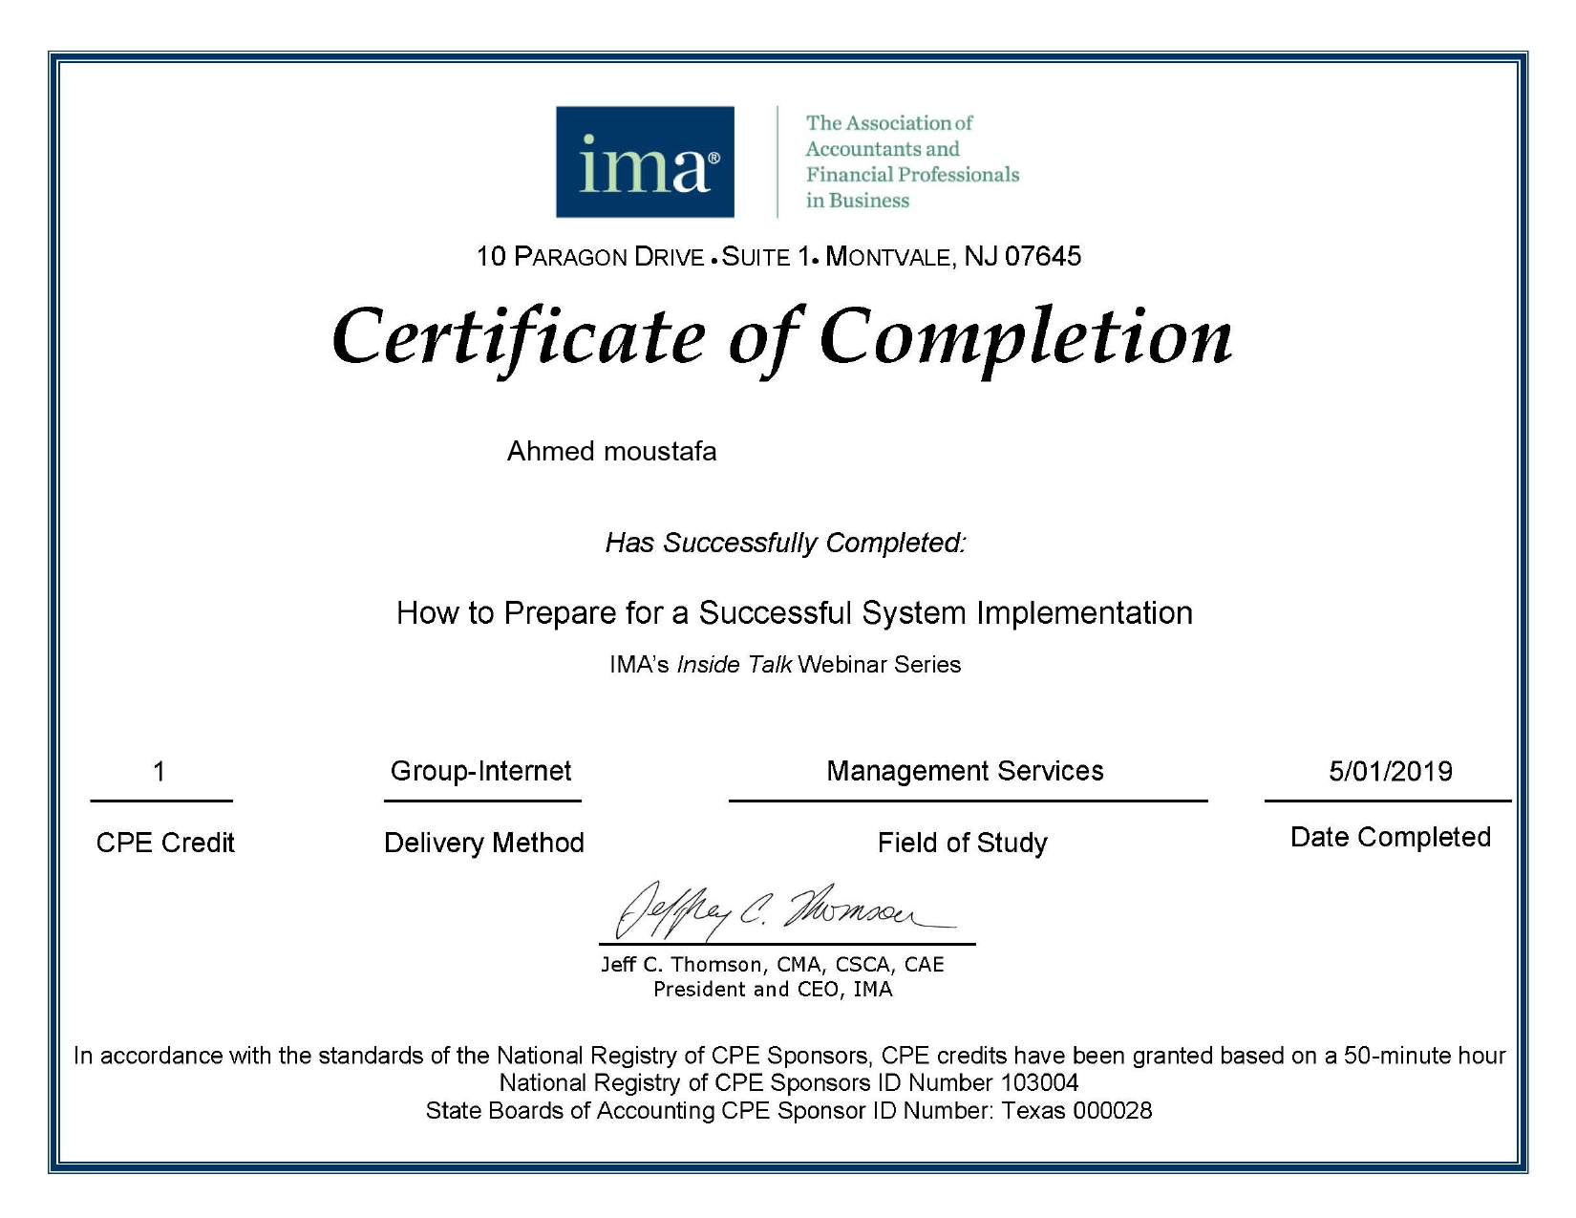Image resolution: width=1576 pixels, height=1218 pixels.
Task: Click 'President and CEO, IMA' title
Action: (x=772, y=990)
